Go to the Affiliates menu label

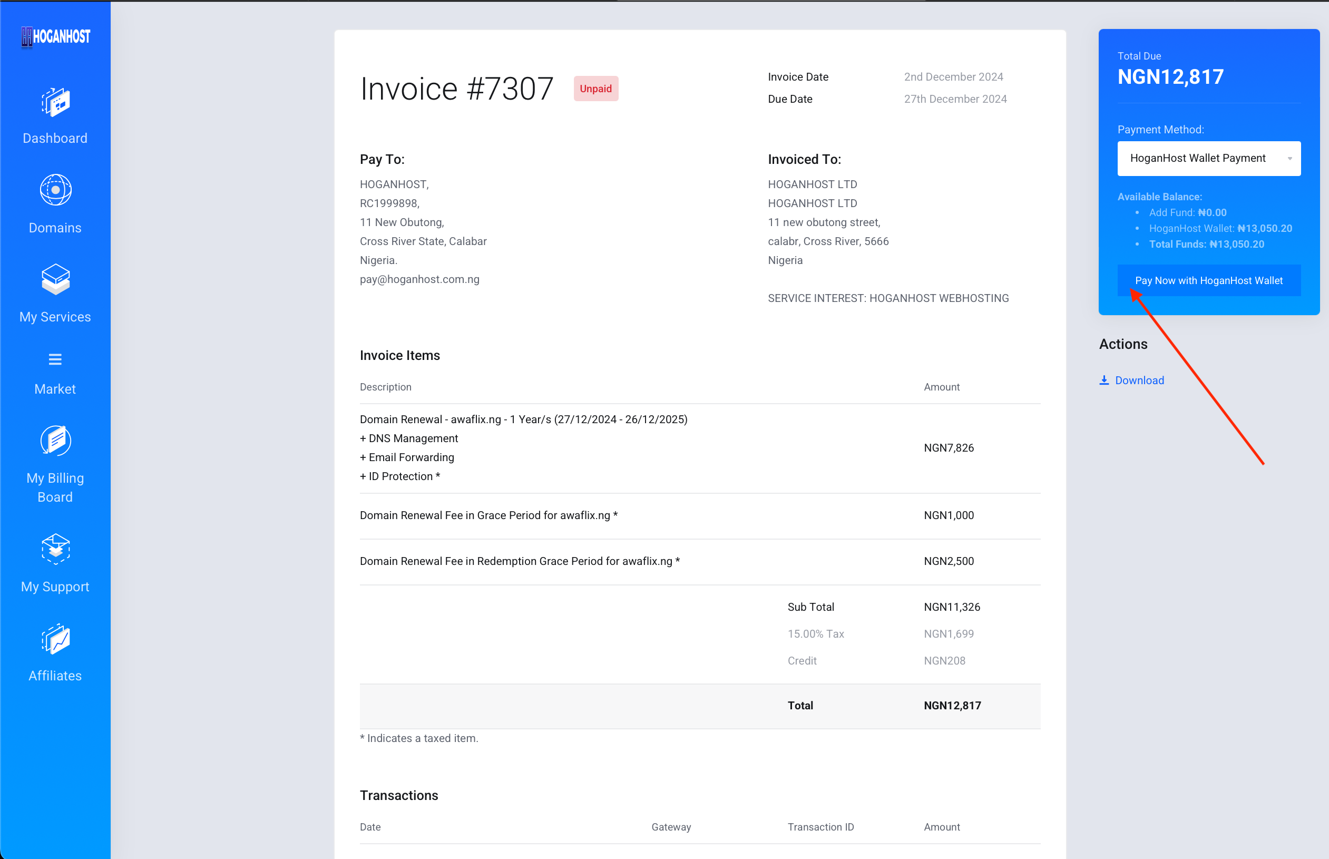[x=55, y=676]
